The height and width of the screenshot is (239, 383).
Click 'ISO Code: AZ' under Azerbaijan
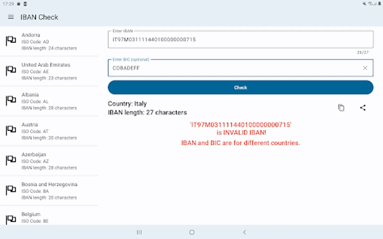pos(35,161)
